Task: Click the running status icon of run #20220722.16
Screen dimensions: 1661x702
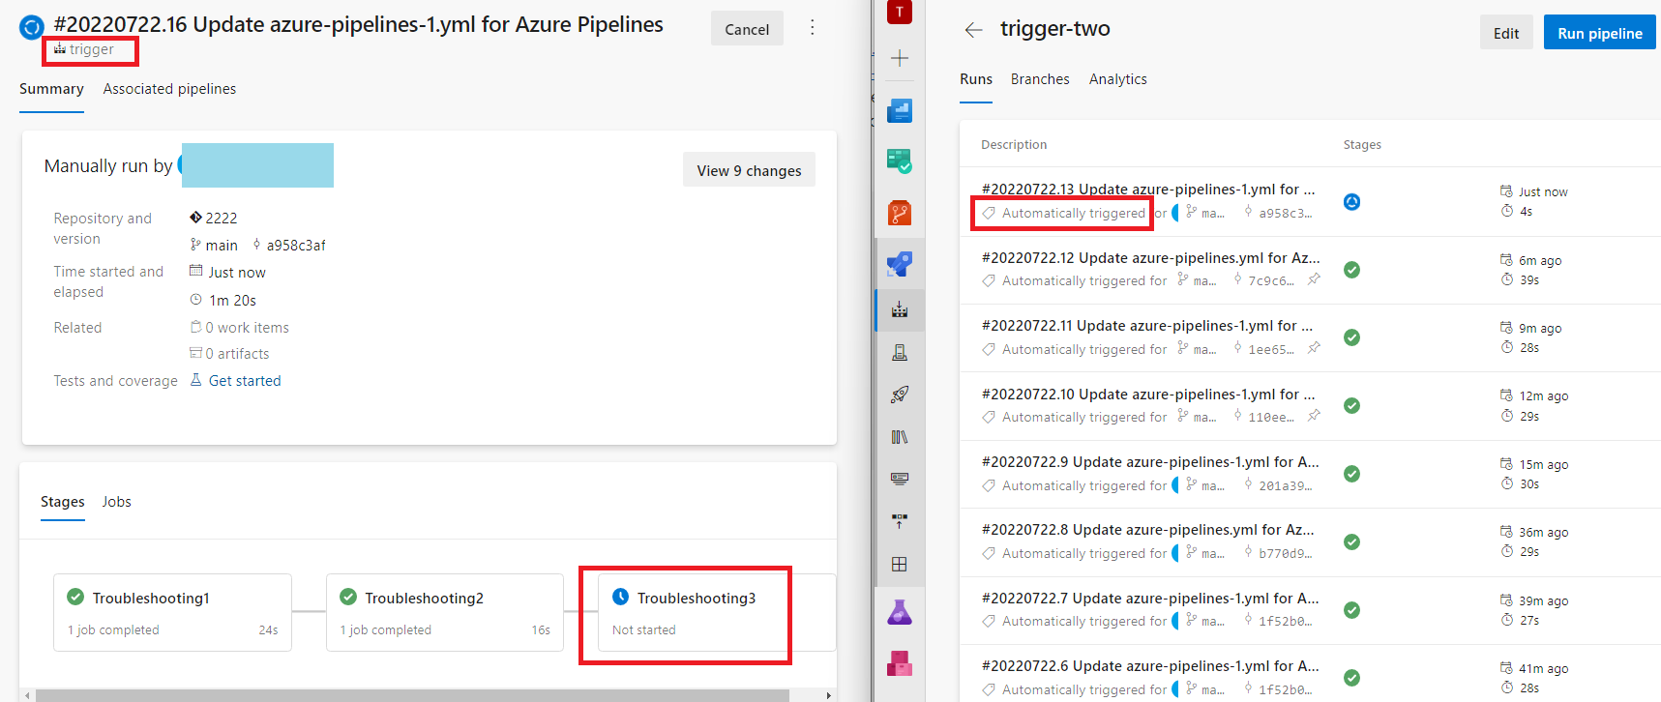Action: [32, 27]
